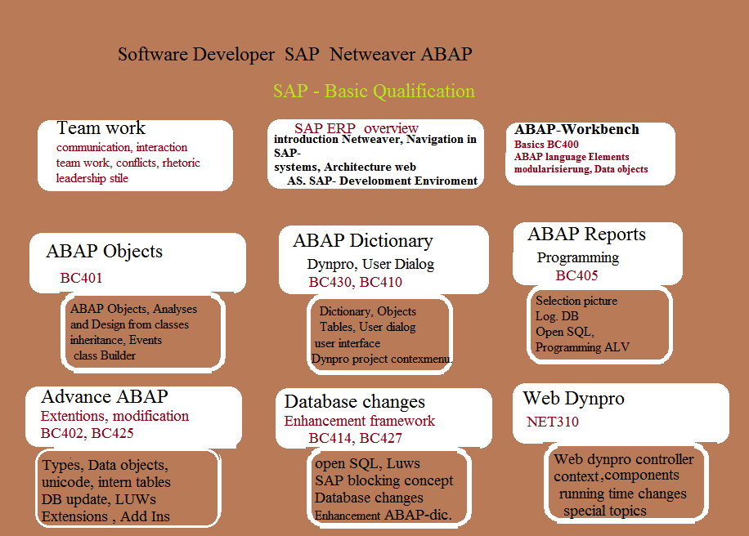Select the 'Advance ABAP' heading
Image resolution: width=749 pixels, height=536 pixels.
click(x=105, y=396)
